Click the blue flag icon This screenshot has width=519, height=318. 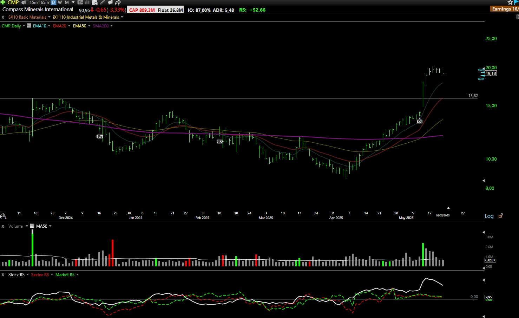[x=516, y=2]
